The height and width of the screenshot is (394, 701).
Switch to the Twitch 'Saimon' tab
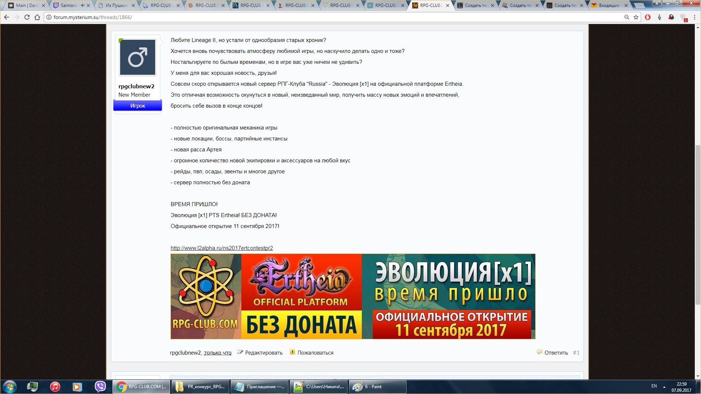tap(69, 5)
